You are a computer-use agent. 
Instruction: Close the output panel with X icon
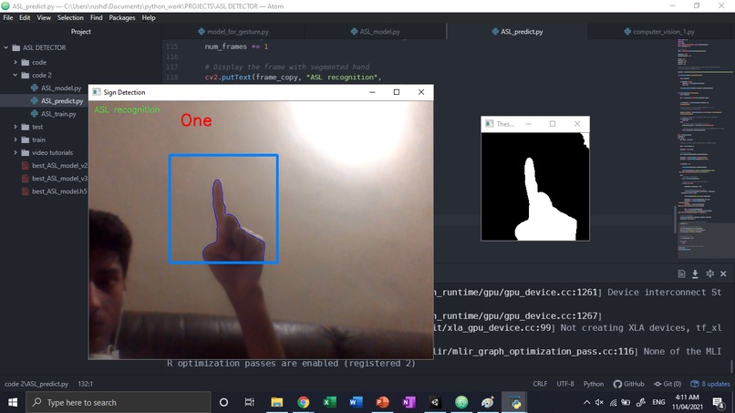coord(723,274)
